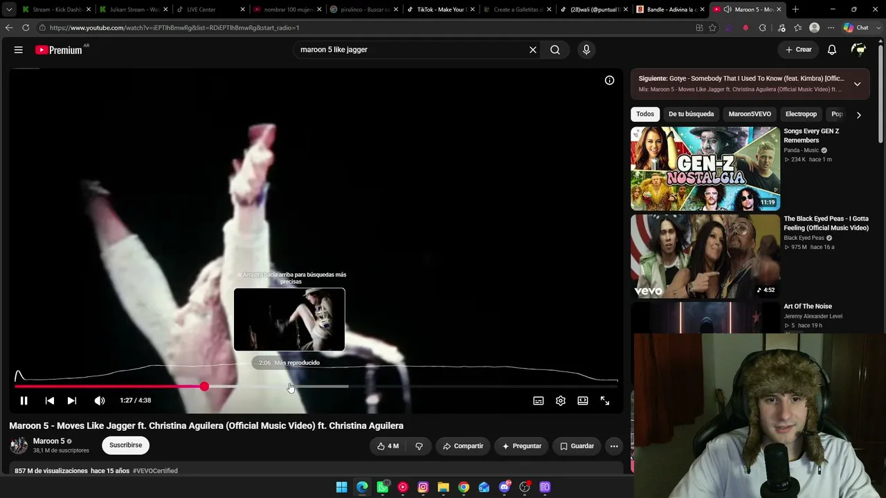Open a new browser tab

pyautogui.click(x=795, y=10)
